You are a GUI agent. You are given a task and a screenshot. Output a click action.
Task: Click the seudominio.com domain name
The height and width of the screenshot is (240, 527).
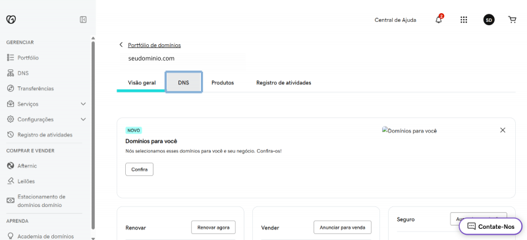[152, 58]
